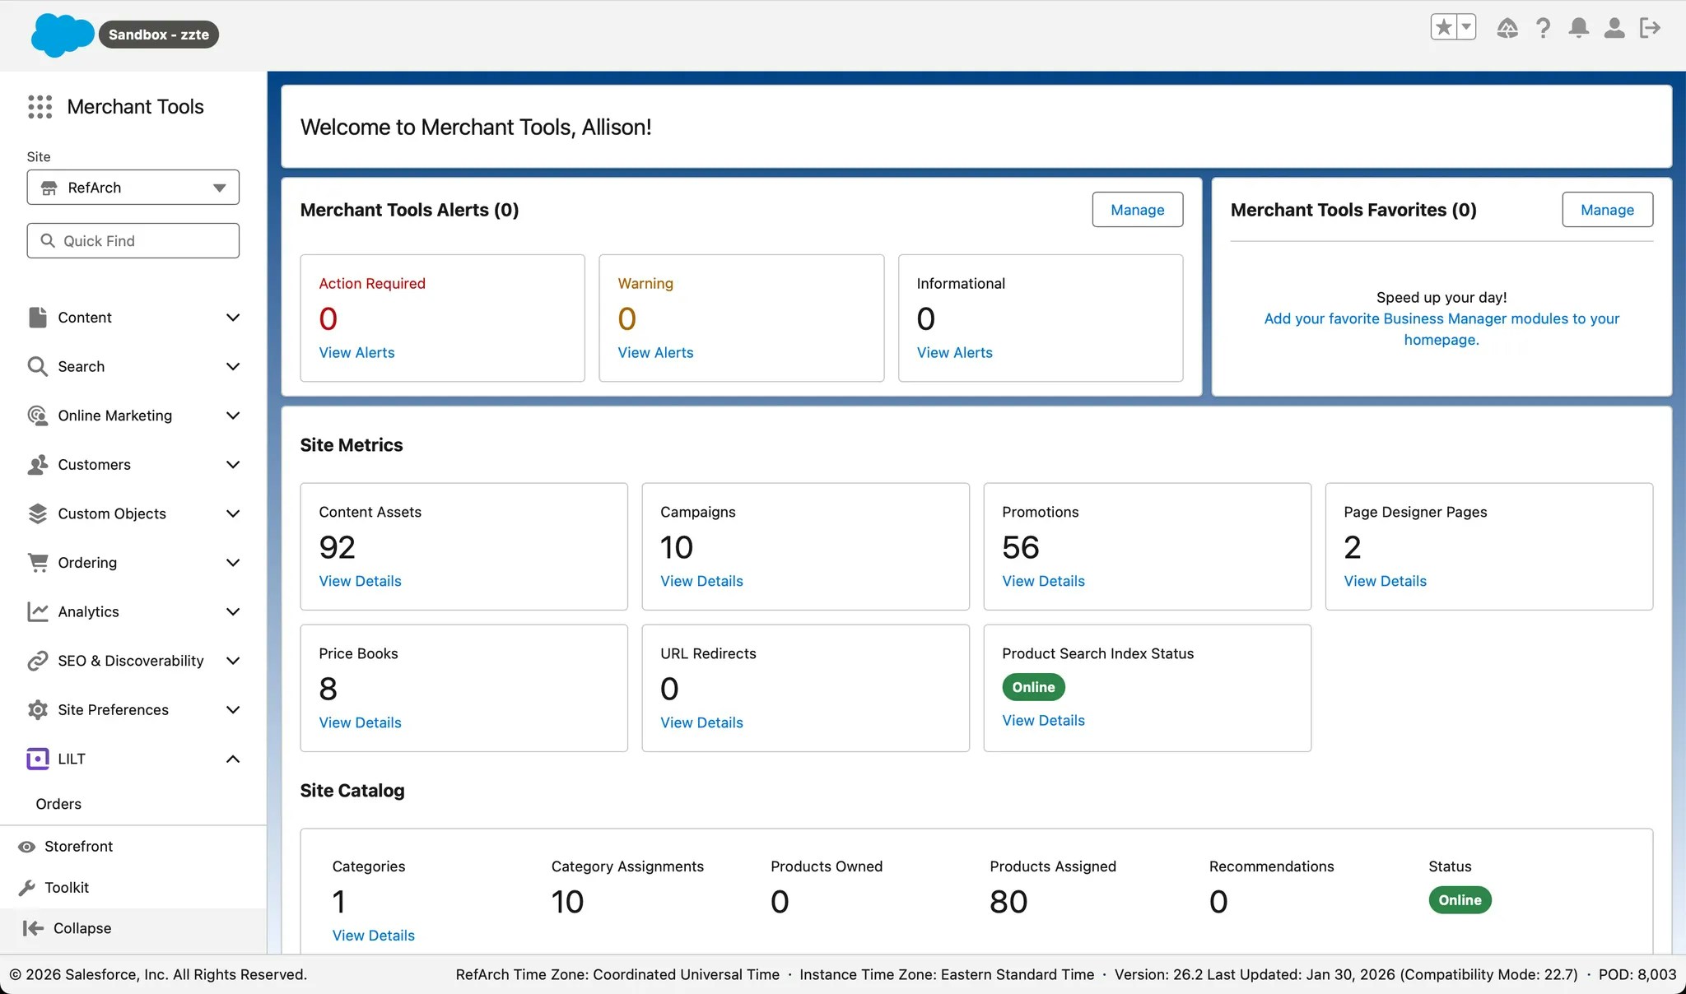Open the RefArch site dropdown
Screen dimensions: 1686x994
(133, 188)
